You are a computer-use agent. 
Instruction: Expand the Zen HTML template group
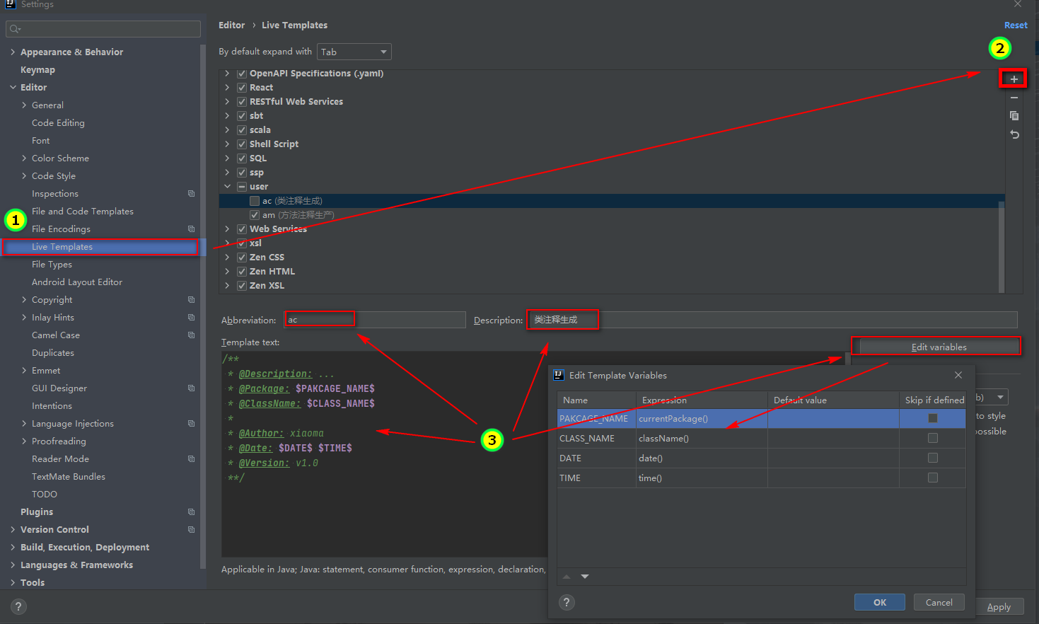pos(227,272)
